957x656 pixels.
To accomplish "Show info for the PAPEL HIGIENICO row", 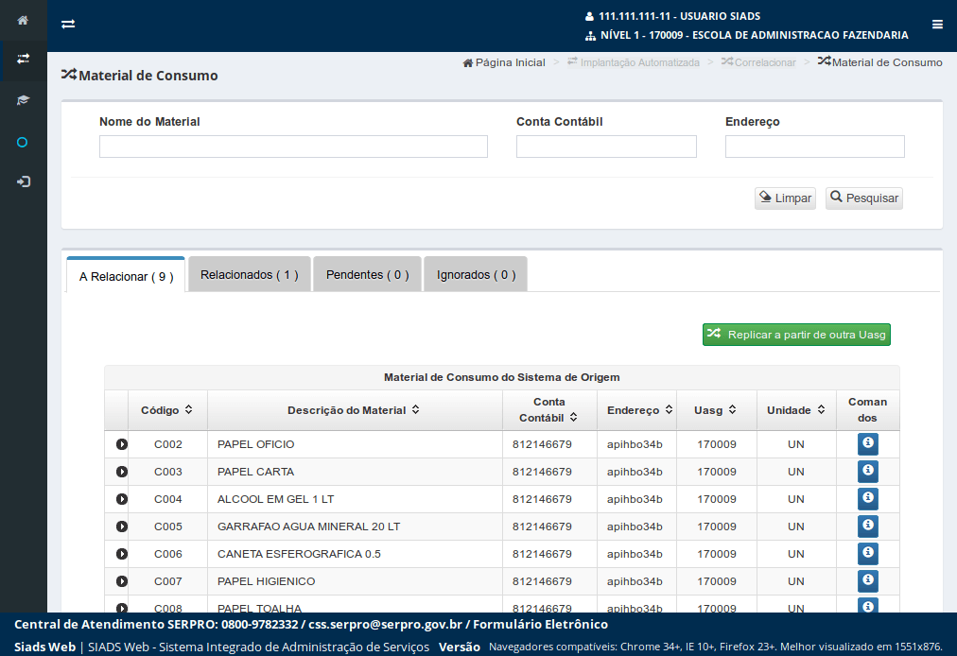I will (867, 581).
